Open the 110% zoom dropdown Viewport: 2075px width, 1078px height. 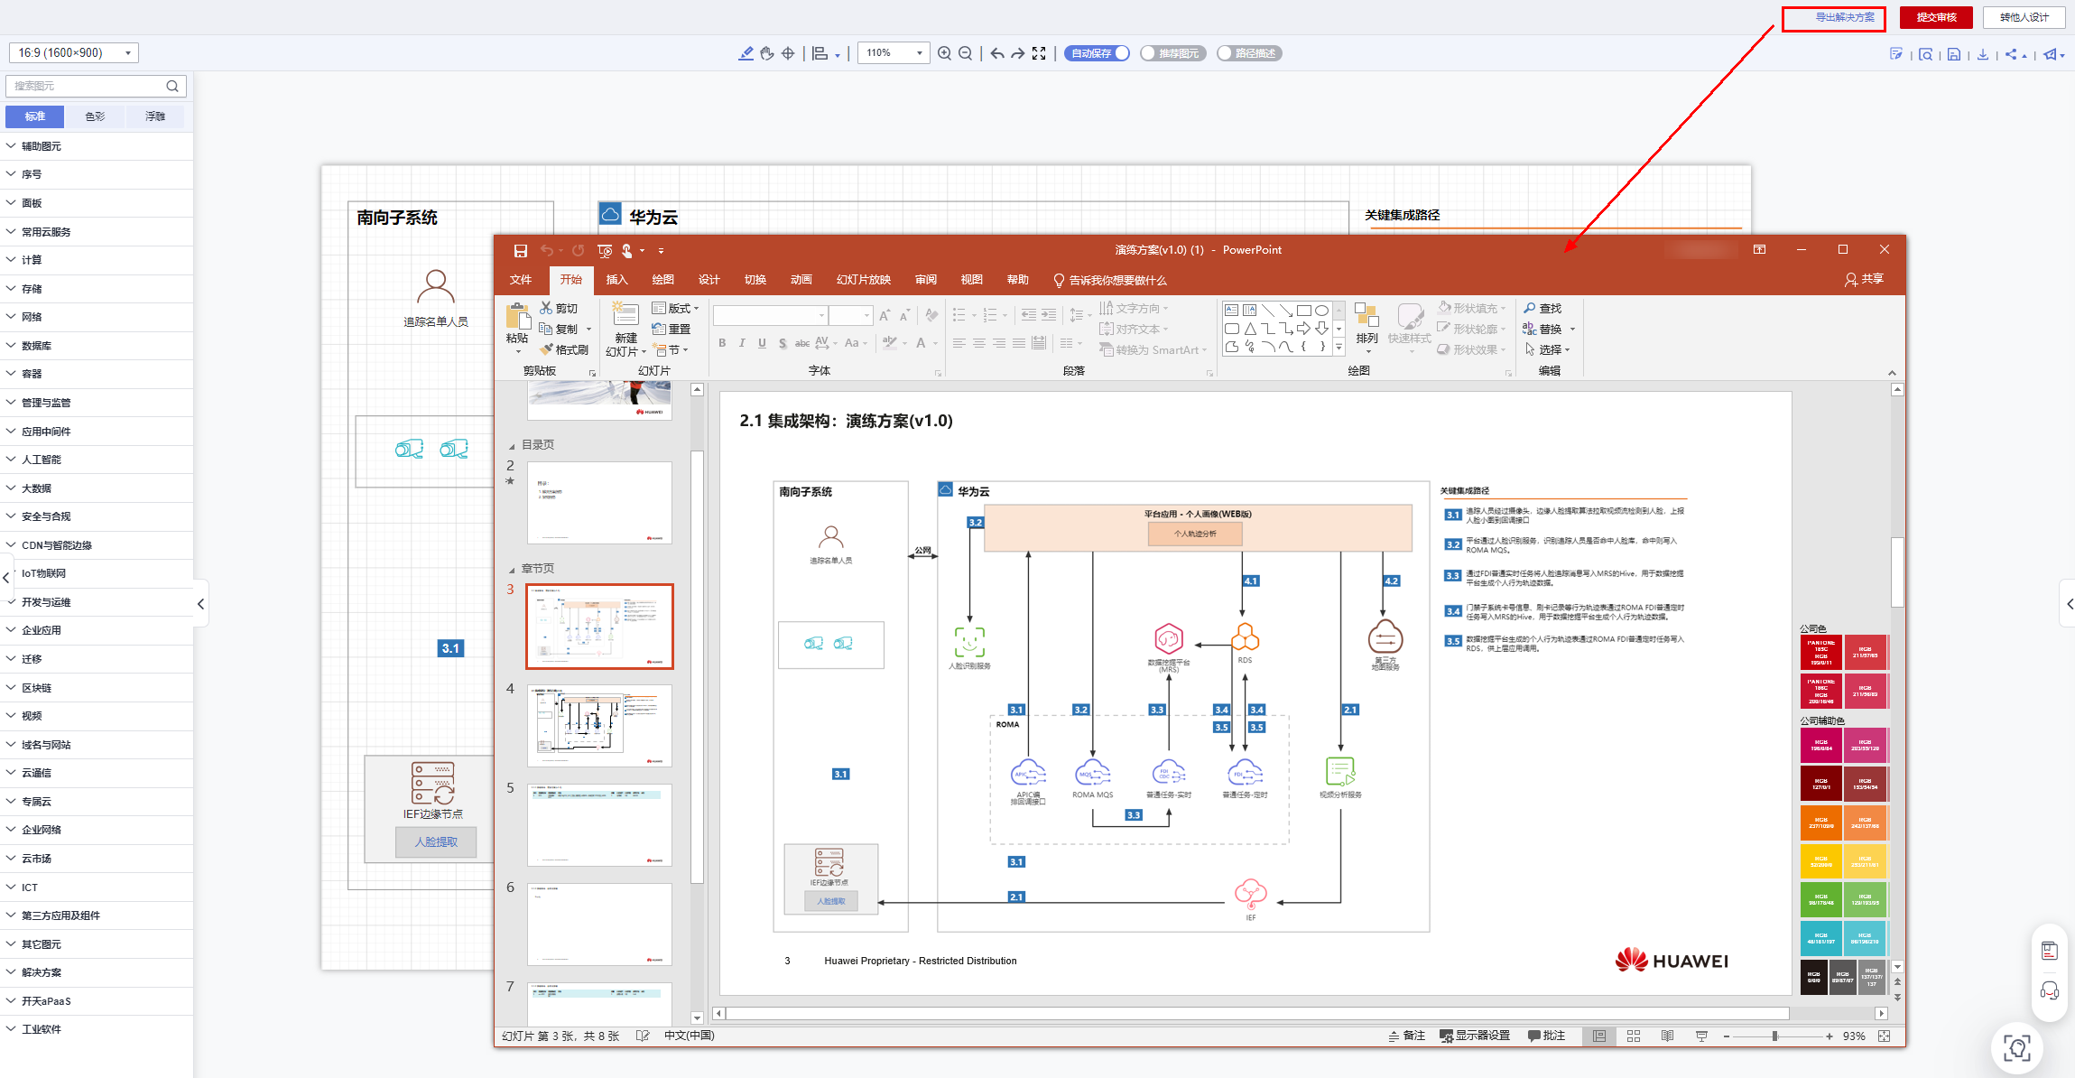click(894, 53)
